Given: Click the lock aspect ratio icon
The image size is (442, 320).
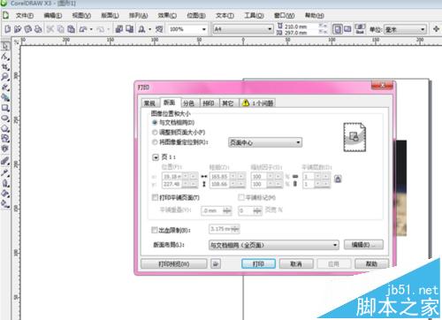Looking at the screenshot, I should pyautogui.click(x=338, y=179).
